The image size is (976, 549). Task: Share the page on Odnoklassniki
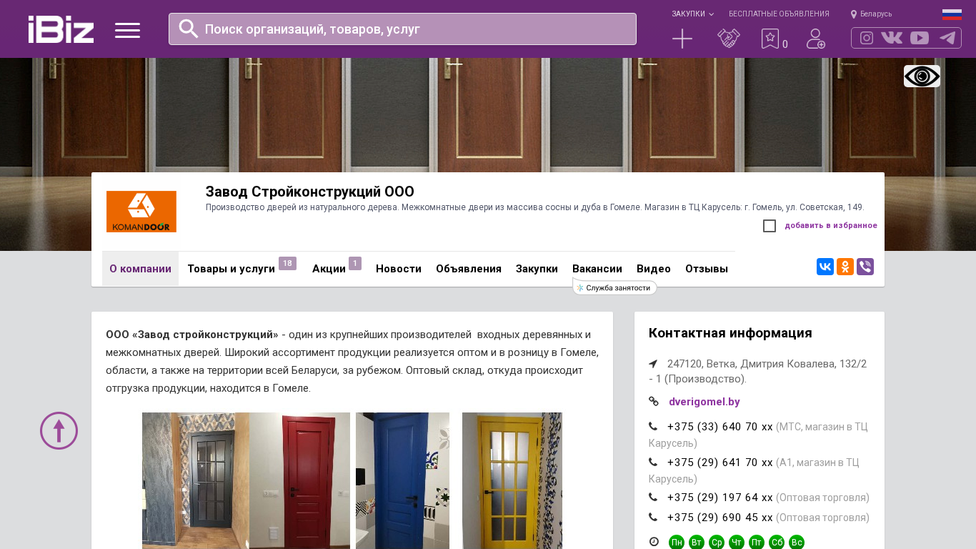coord(845,267)
